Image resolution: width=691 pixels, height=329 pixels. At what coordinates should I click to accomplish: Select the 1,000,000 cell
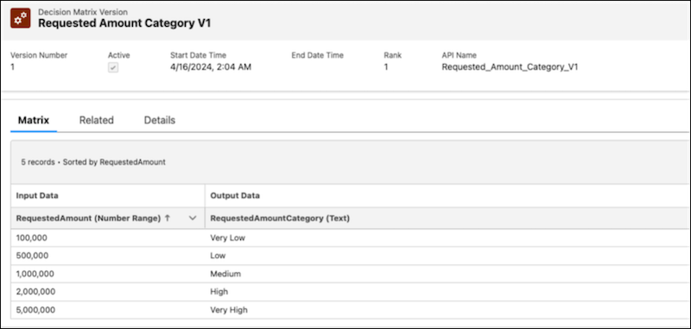coord(108,274)
